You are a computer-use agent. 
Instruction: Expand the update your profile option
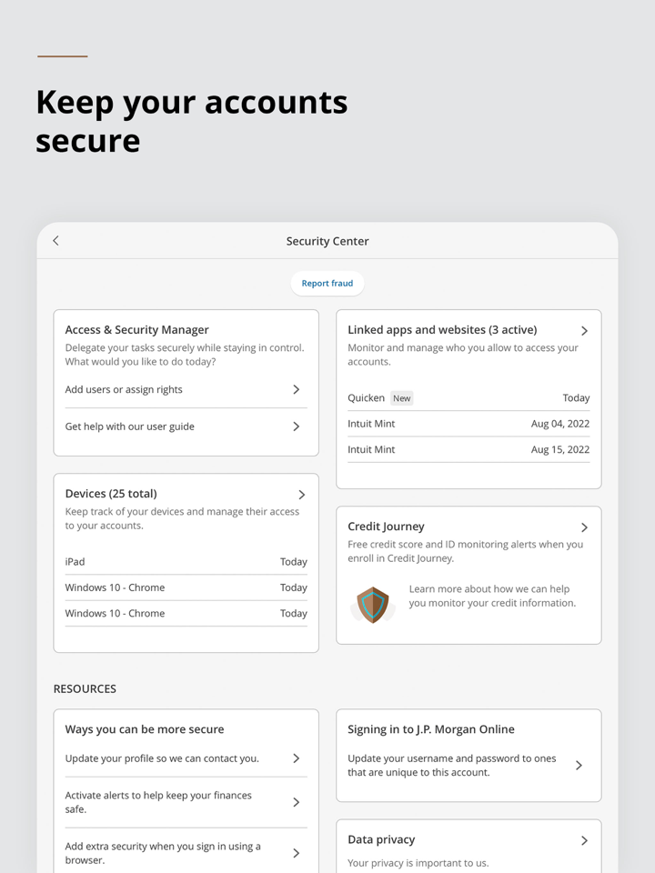[x=296, y=758]
